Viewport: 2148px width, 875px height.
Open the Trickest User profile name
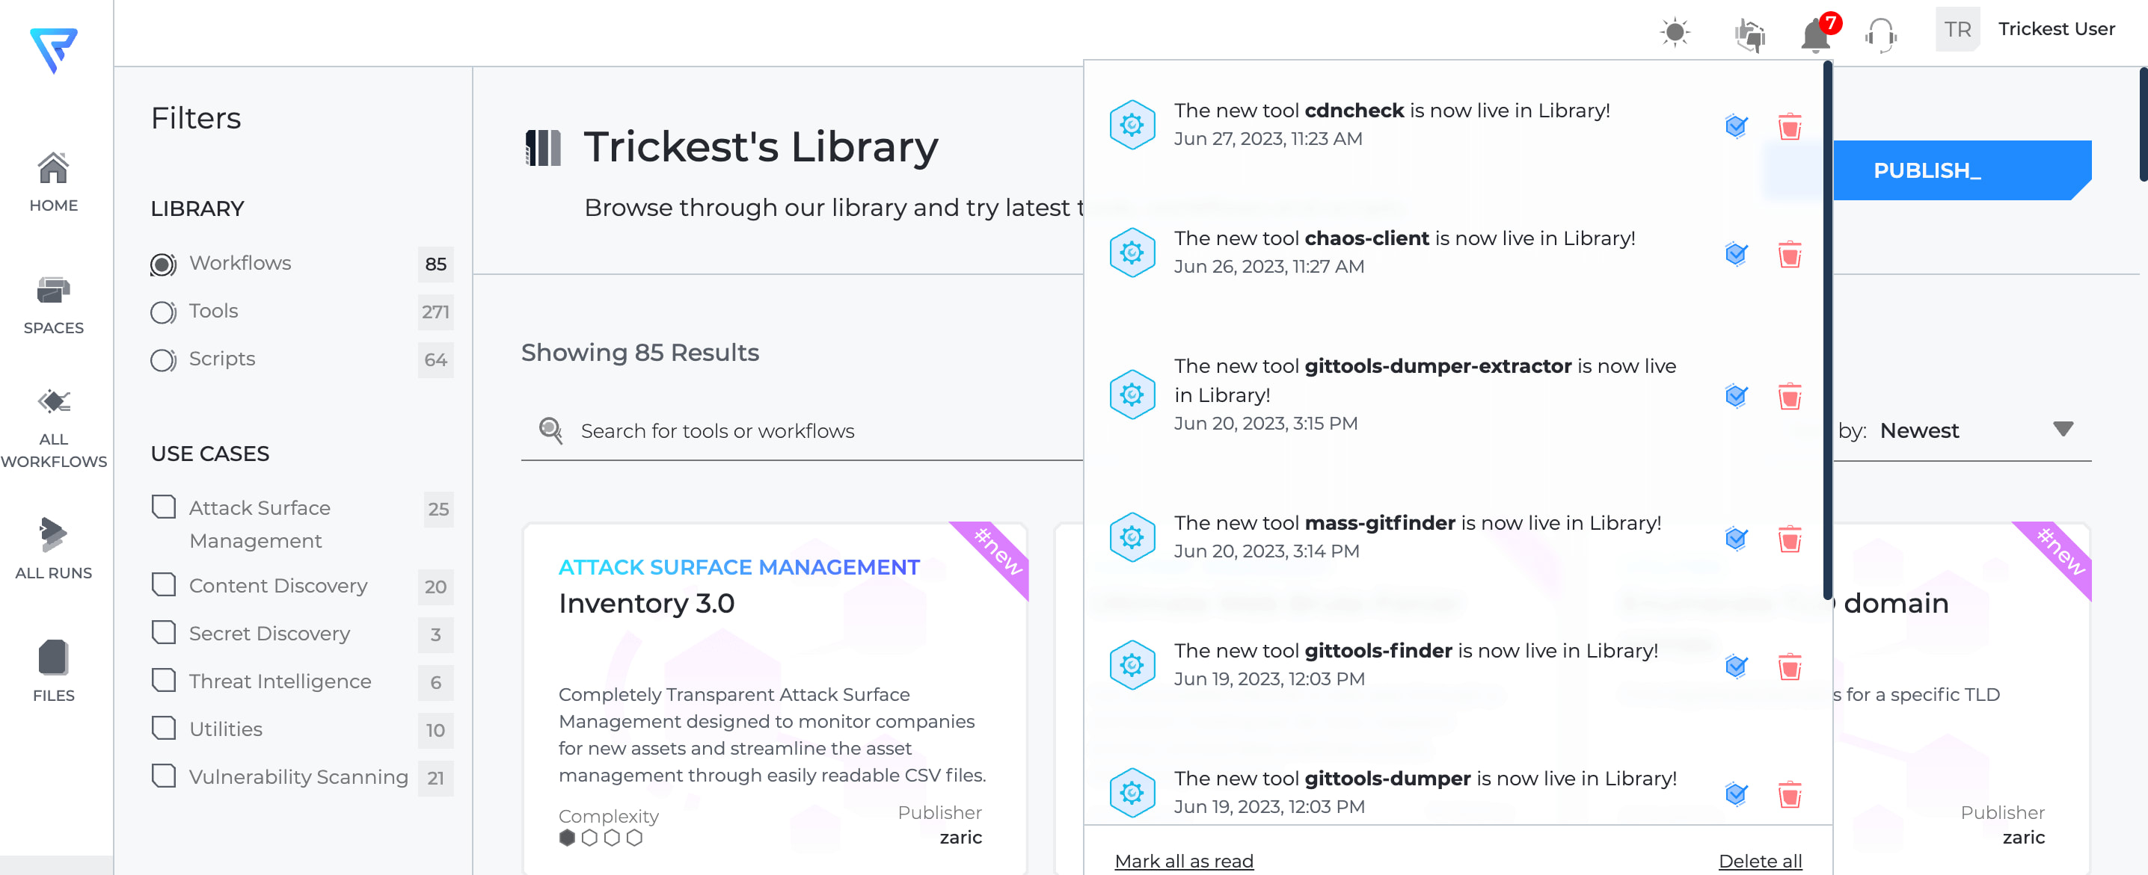(2056, 29)
